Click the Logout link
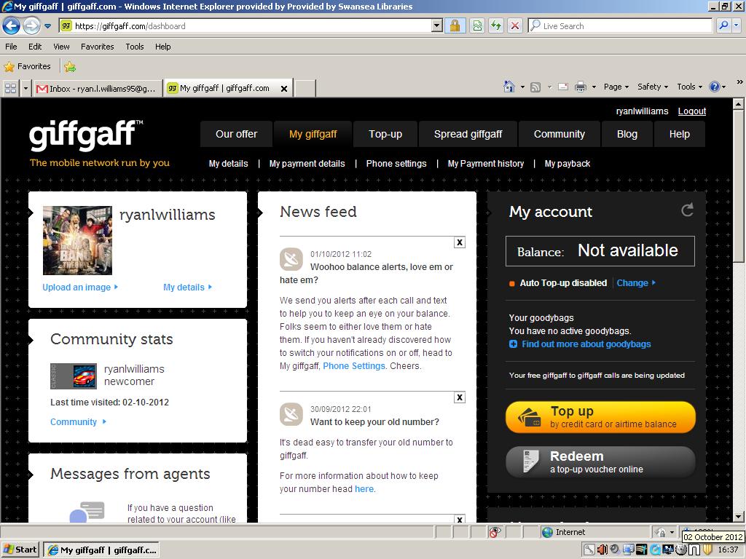The image size is (746, 559). [691, 111]
